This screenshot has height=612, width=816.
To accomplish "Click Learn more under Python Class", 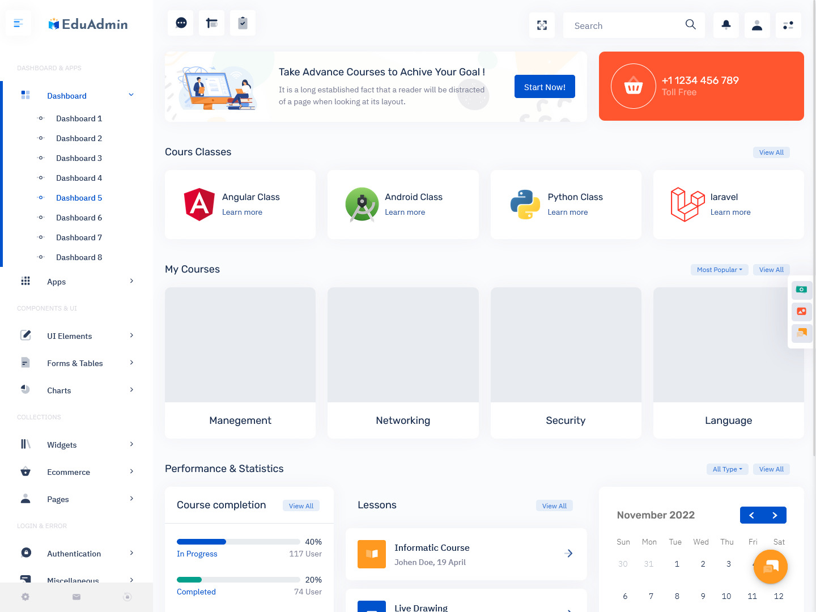I will [x=568, y=212].
